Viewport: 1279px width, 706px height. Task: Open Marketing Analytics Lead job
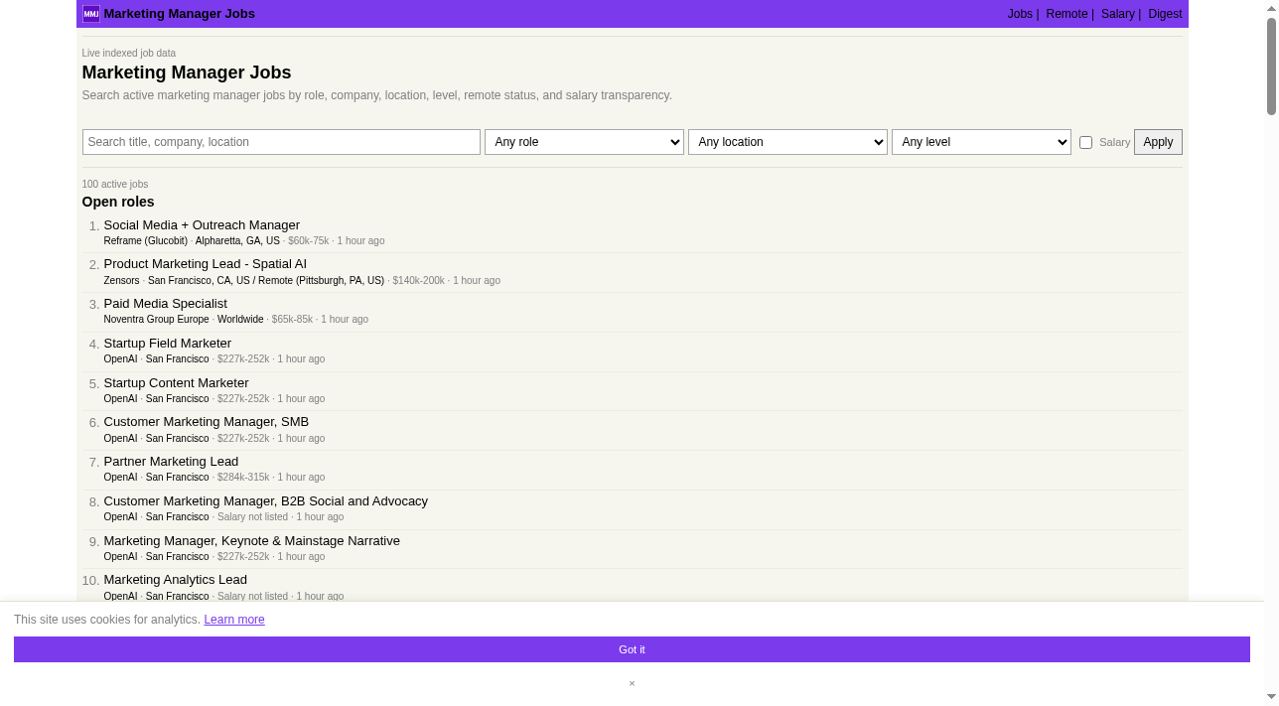click(x=175, y=580)
